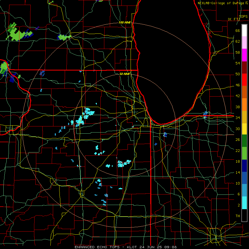Viewport: 249px width, 249px height.
Task: Click the KLOT station identifier in caption
Action: (133, 247)
